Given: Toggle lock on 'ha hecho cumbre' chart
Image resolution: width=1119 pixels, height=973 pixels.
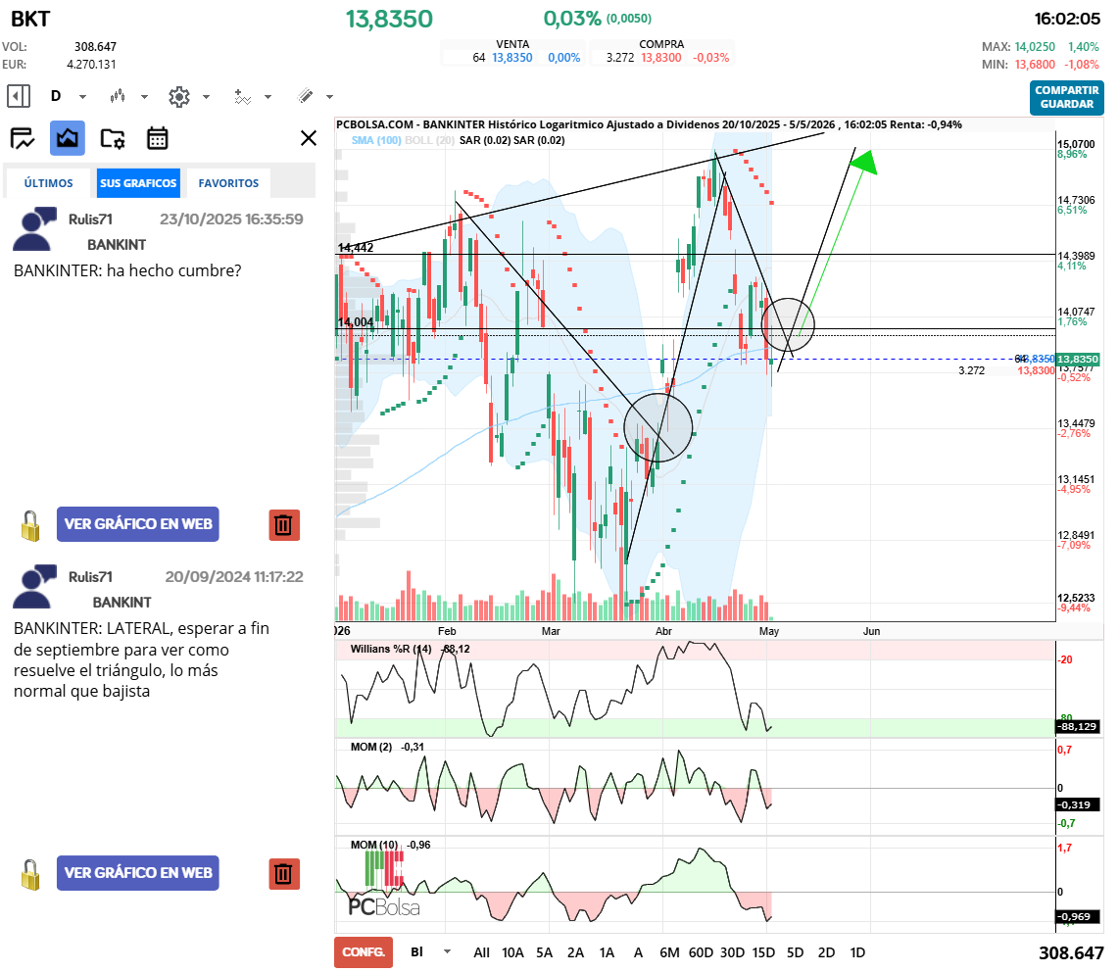Looking at the screenshot, I should click(x=30, y=526).
